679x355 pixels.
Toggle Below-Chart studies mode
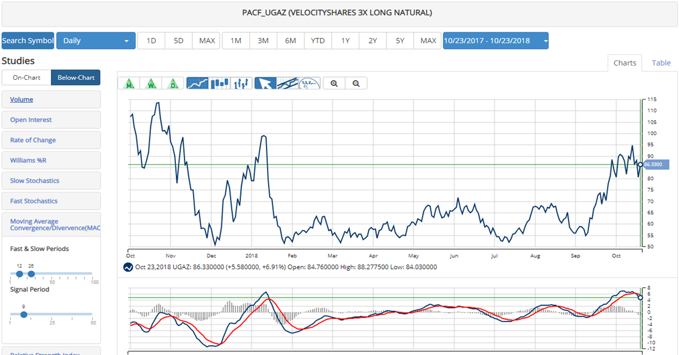coord(75,77)
